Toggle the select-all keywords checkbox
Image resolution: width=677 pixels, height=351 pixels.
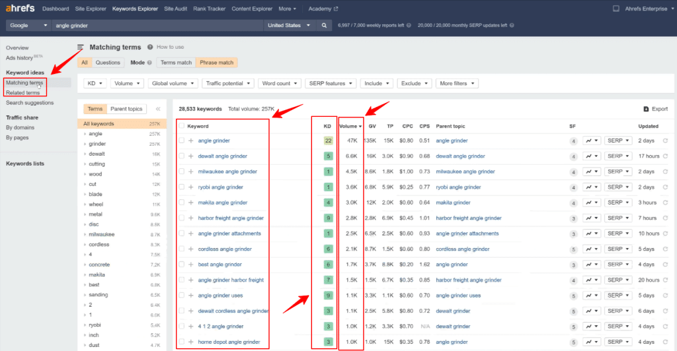point(181,126)
